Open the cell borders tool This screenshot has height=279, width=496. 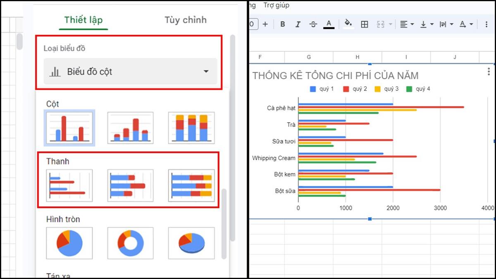pyautogui.click(x=364, y=24)
